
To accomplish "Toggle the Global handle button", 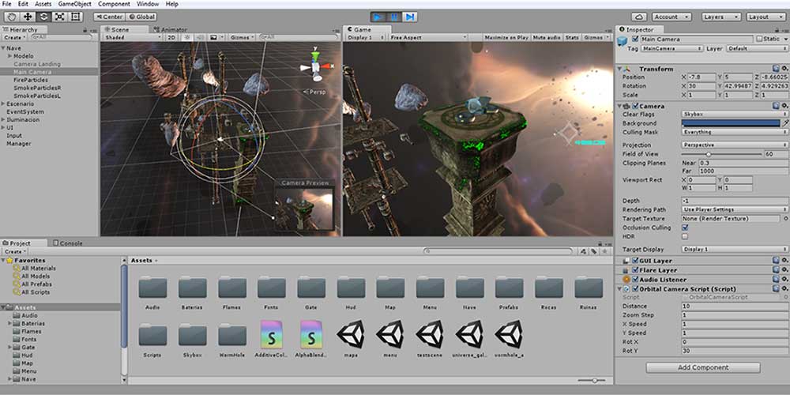I will pyautogui.click(x=141, y=17).
